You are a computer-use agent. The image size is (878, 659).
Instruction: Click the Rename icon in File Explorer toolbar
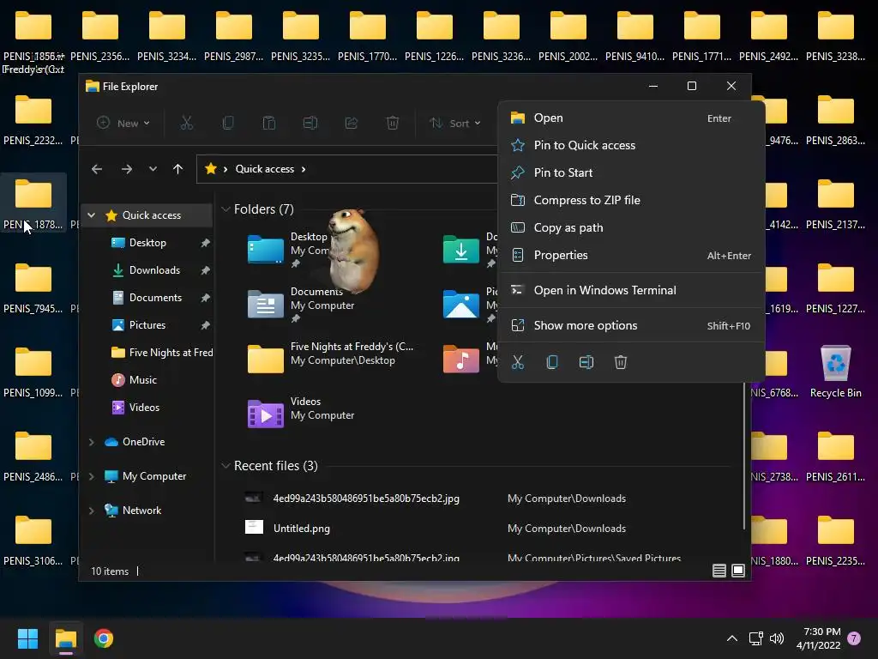pyautogui.click(x=310, y=123)
